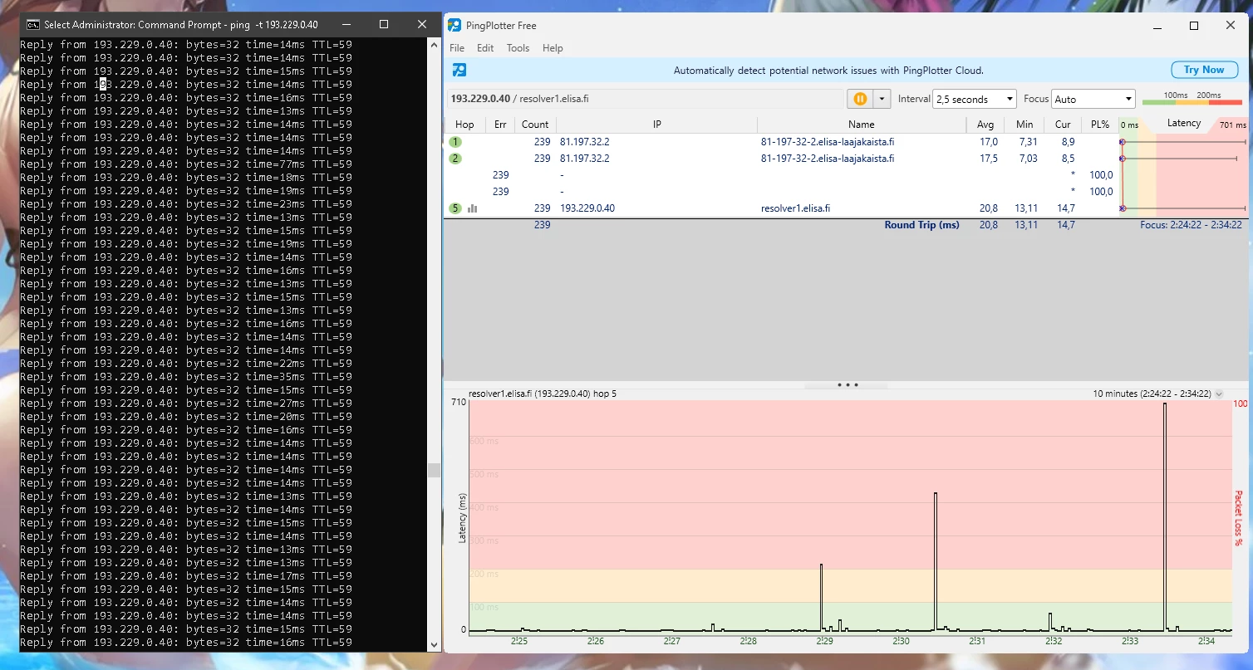This screenshot has height=670, width=1253.
Task: Click the PingPlotter Cloud banner message text
Action: point(828,71)
